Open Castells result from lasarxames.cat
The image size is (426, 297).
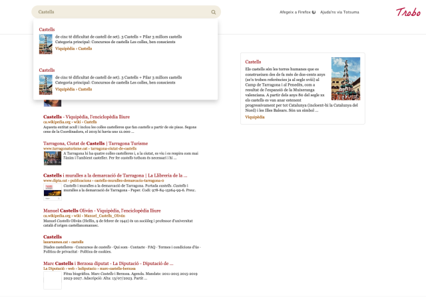(53, 237)
